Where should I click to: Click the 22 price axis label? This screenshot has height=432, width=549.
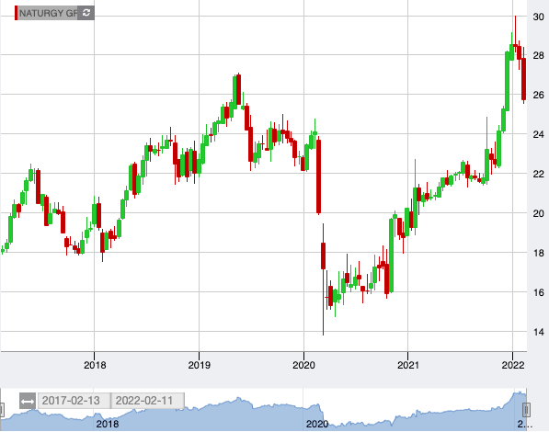[x=539, y=174]
